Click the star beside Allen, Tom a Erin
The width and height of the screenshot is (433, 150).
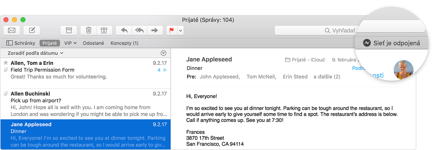(6, 63)
